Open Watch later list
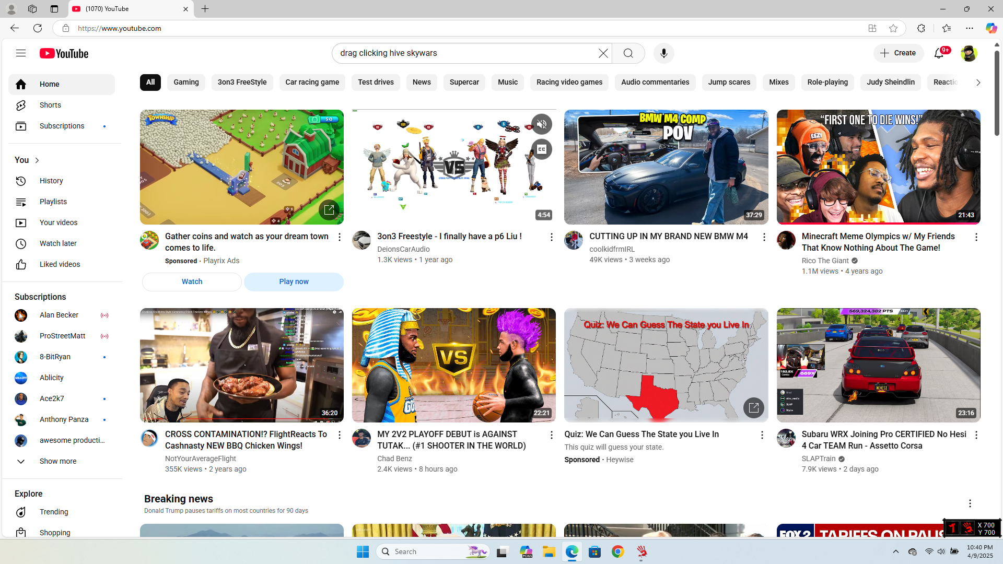 [x=62, y=243]
